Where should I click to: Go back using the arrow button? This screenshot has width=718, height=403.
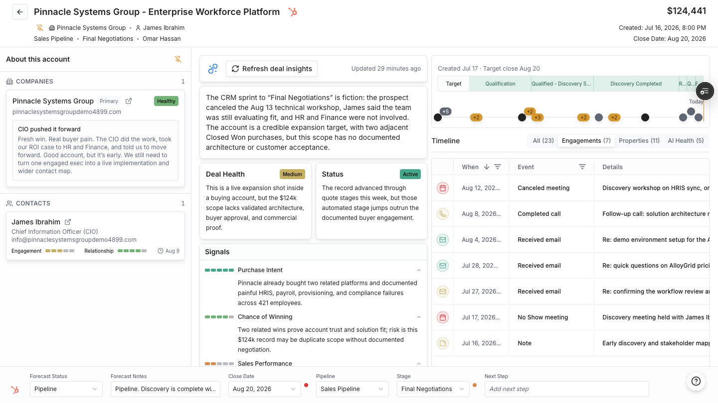(20, 12)
